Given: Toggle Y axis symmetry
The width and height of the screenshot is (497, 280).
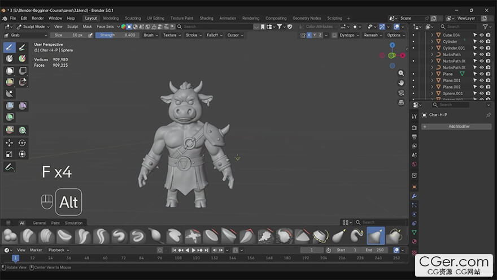Looking at the screenshot, I should (315, 35).
